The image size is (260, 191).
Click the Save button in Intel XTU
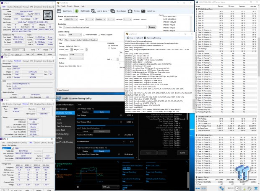pos(182,153)
